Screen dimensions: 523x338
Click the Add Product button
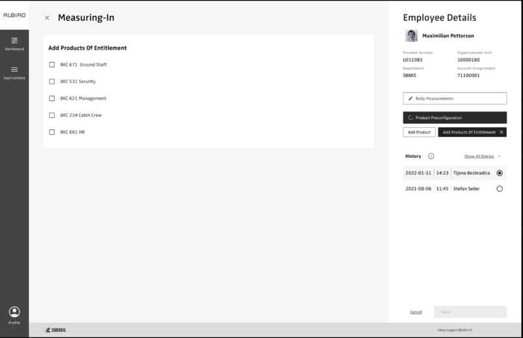[x=419, y=132]
